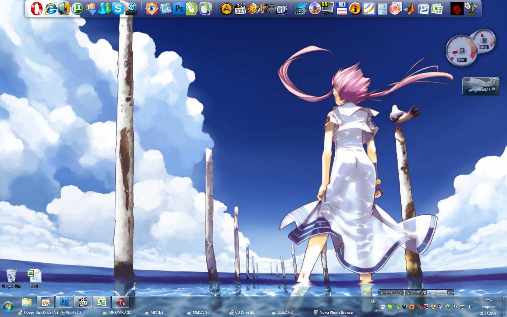507x317 pixels.
Task: Open VIDEO (F:) drive shortcut
Action: tap(282, 312)
